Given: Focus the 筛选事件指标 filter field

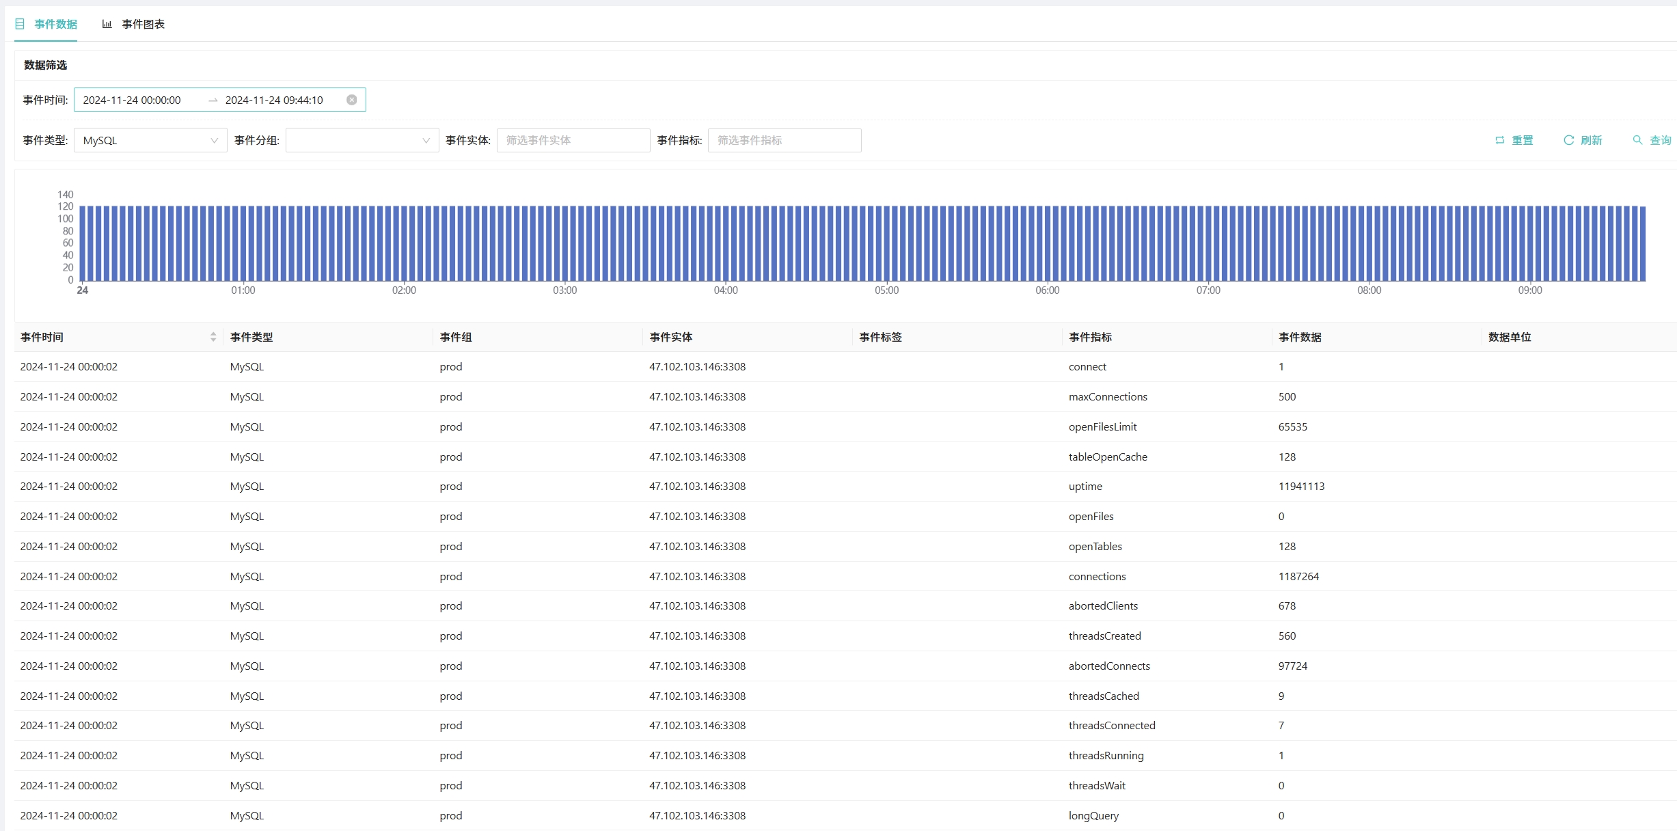Looking at the screenshot, I should click(785, 140).
